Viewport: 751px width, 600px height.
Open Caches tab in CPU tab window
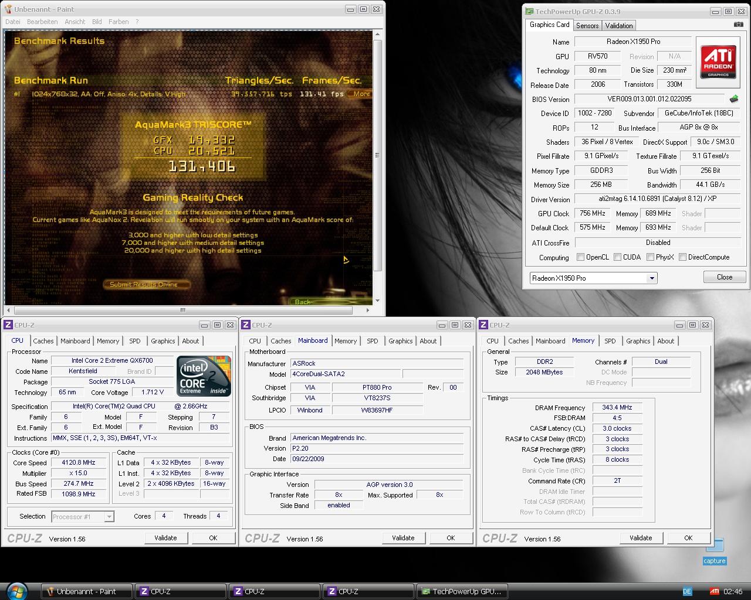click(x=43, y=341)
